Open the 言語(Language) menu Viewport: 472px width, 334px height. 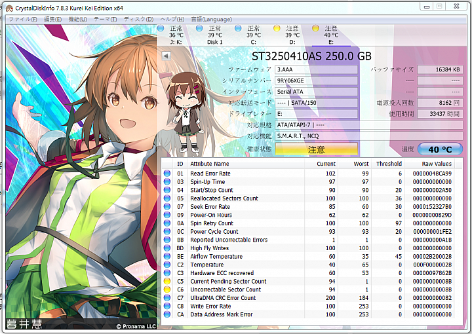(211, 19)
